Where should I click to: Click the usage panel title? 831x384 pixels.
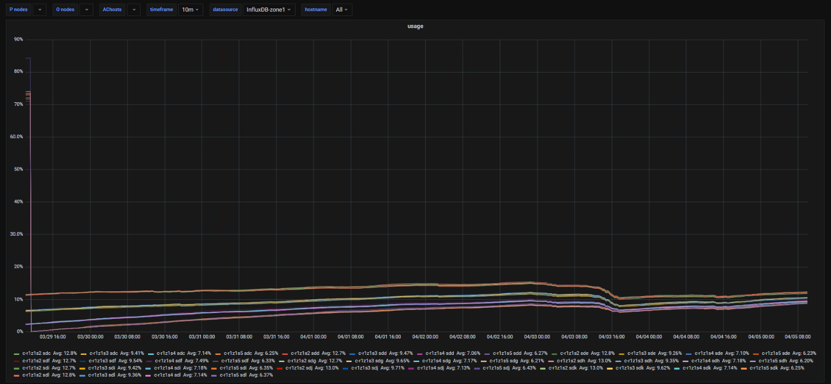pyautogui.click(x=415, y=26)
